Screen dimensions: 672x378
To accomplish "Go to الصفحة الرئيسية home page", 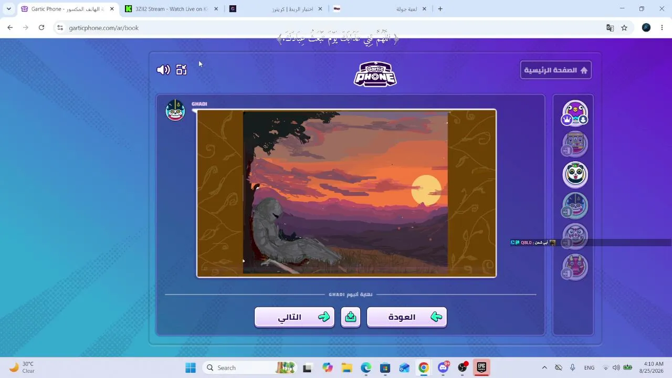I will pos(556,70).
